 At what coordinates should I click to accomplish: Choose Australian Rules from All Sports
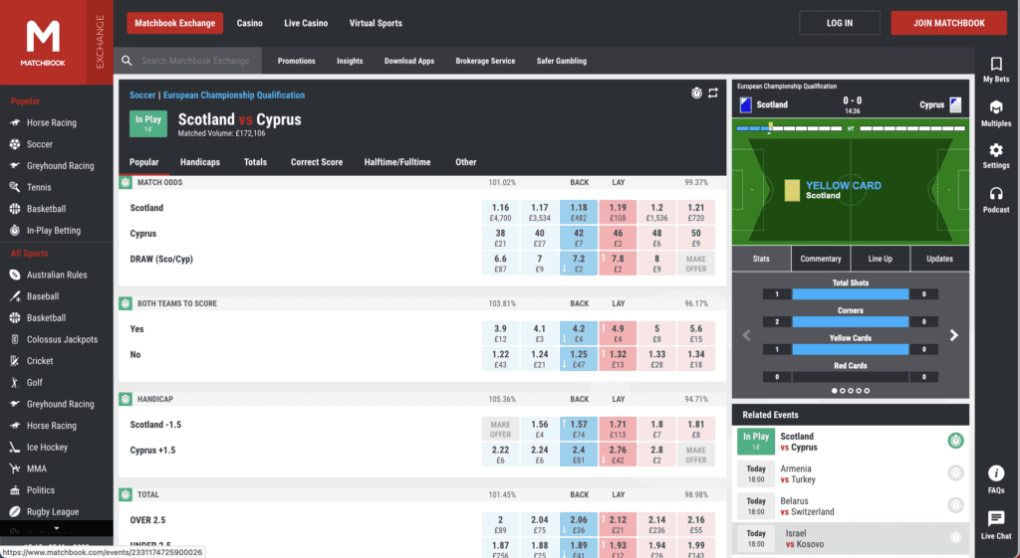pyautogui.click(x=57, y=275)
